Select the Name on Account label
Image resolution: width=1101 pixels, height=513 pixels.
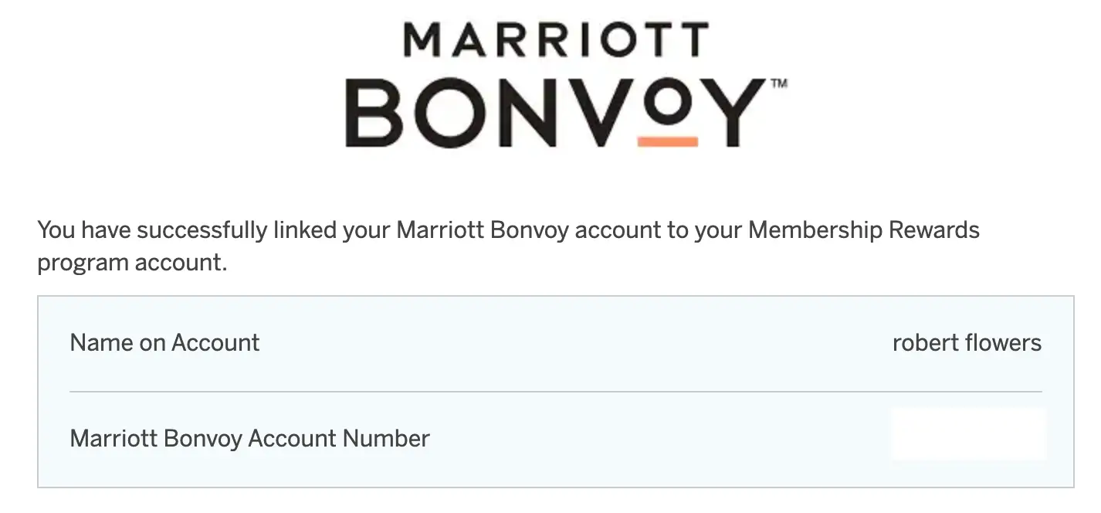tap(164, 342)
